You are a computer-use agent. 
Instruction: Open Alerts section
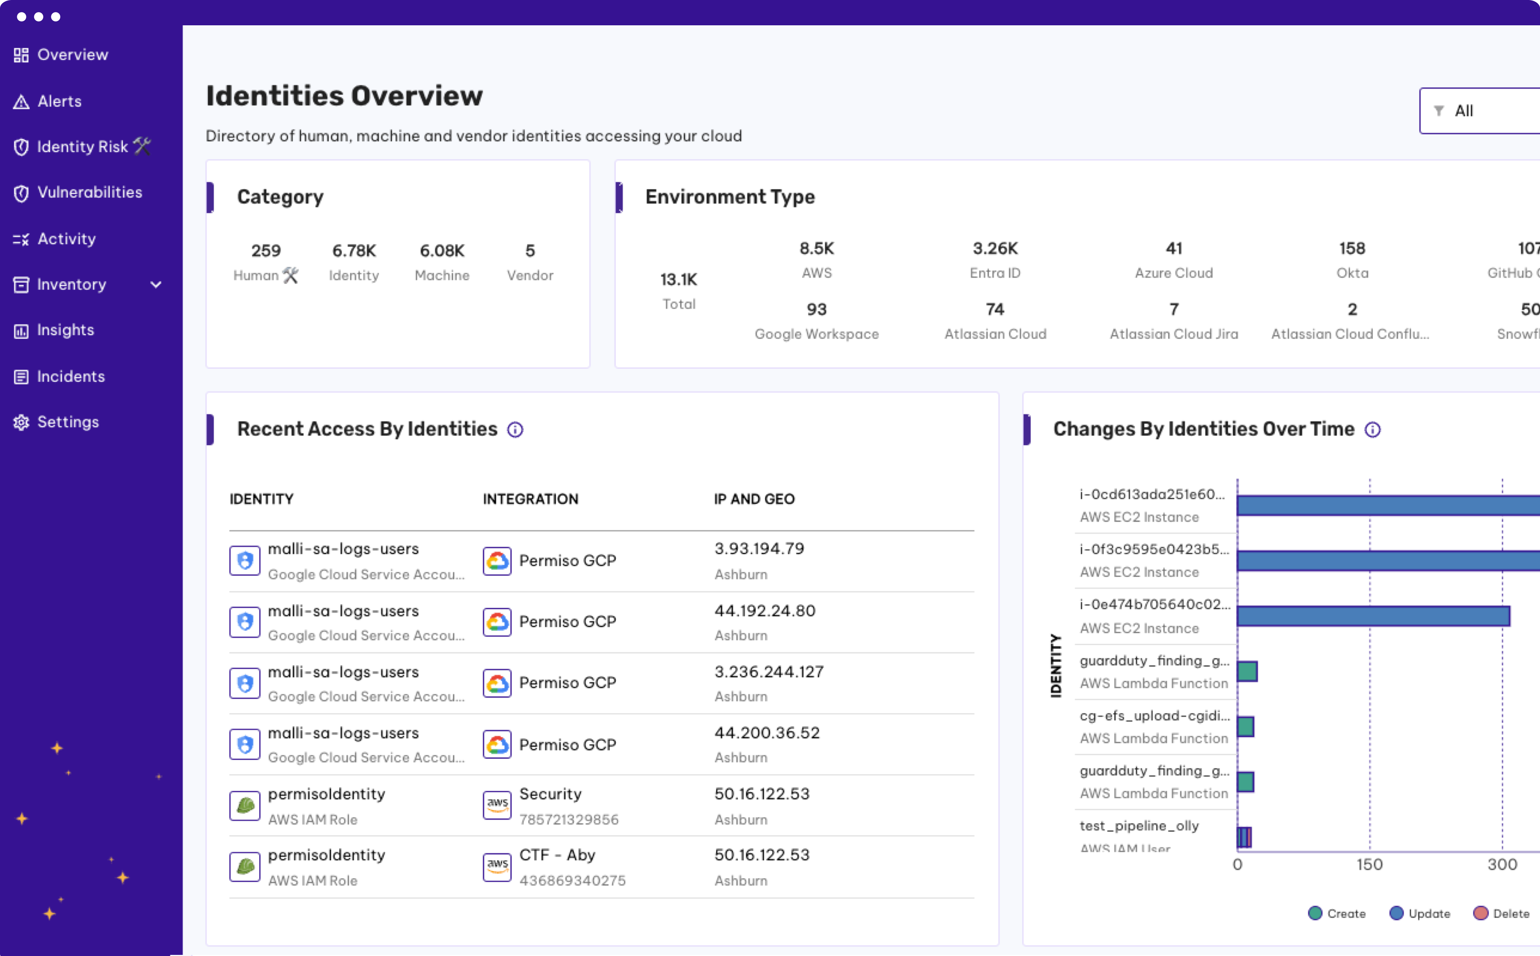59,101
